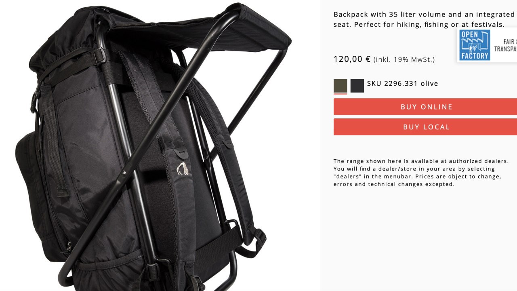This screenshot has height=291, width=517.
Task: Click the 35 liter backpack description text
Action: (x=424, y=19)
